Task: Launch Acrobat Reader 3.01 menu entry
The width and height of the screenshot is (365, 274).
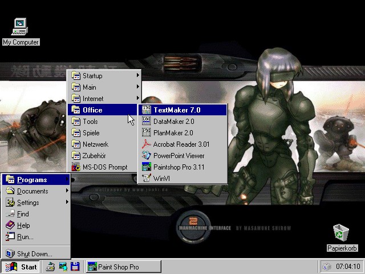Action: click(182, 144)
